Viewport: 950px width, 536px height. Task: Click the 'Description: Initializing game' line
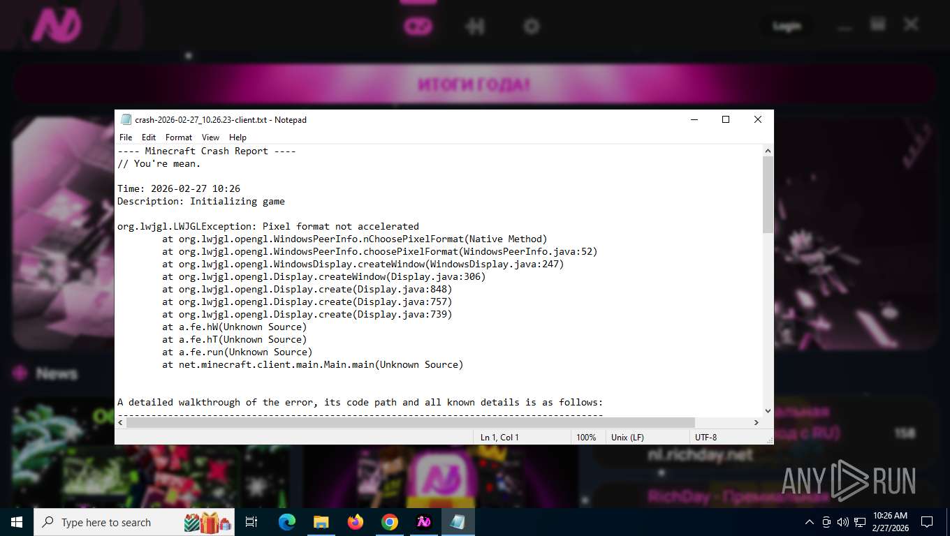201,201
